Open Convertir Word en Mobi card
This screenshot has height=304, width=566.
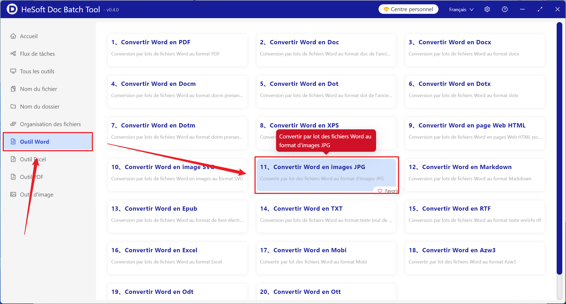click(x=326, y=258)
